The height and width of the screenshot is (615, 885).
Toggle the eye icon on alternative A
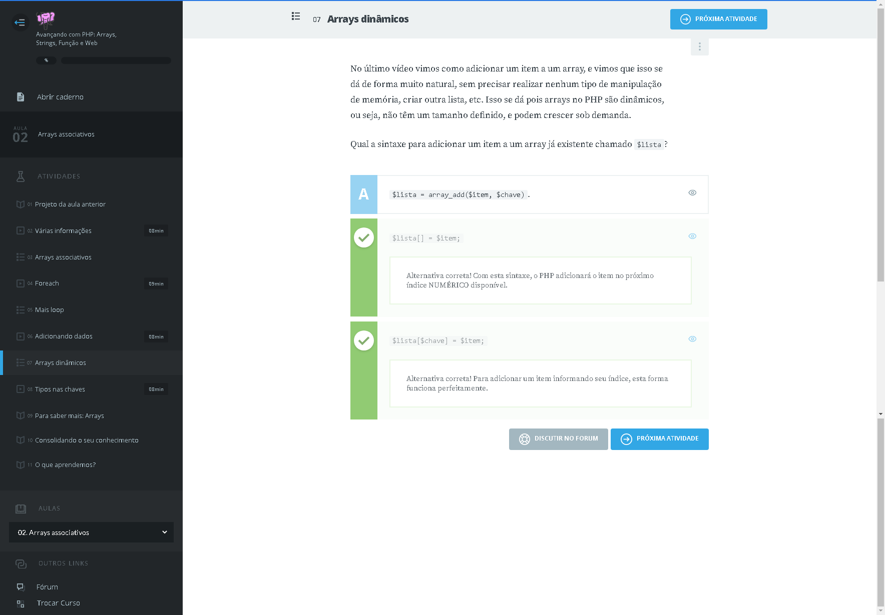pyautogui.click(x=692, y=193)
